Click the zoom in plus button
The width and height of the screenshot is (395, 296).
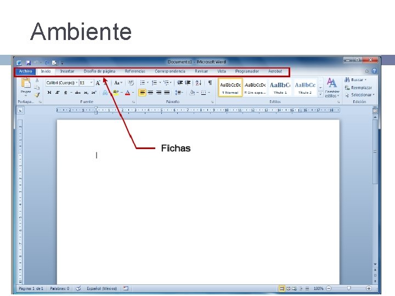[x=369, y=288]
